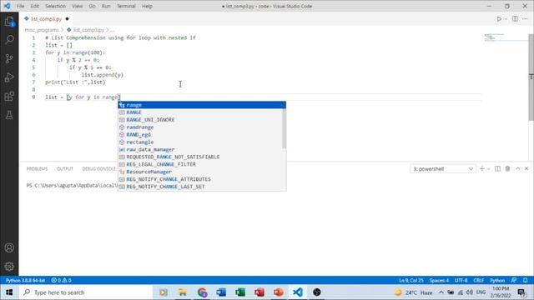Split the terminal panel
Viewport: 534px width, 300px height.
click(497, 168)
